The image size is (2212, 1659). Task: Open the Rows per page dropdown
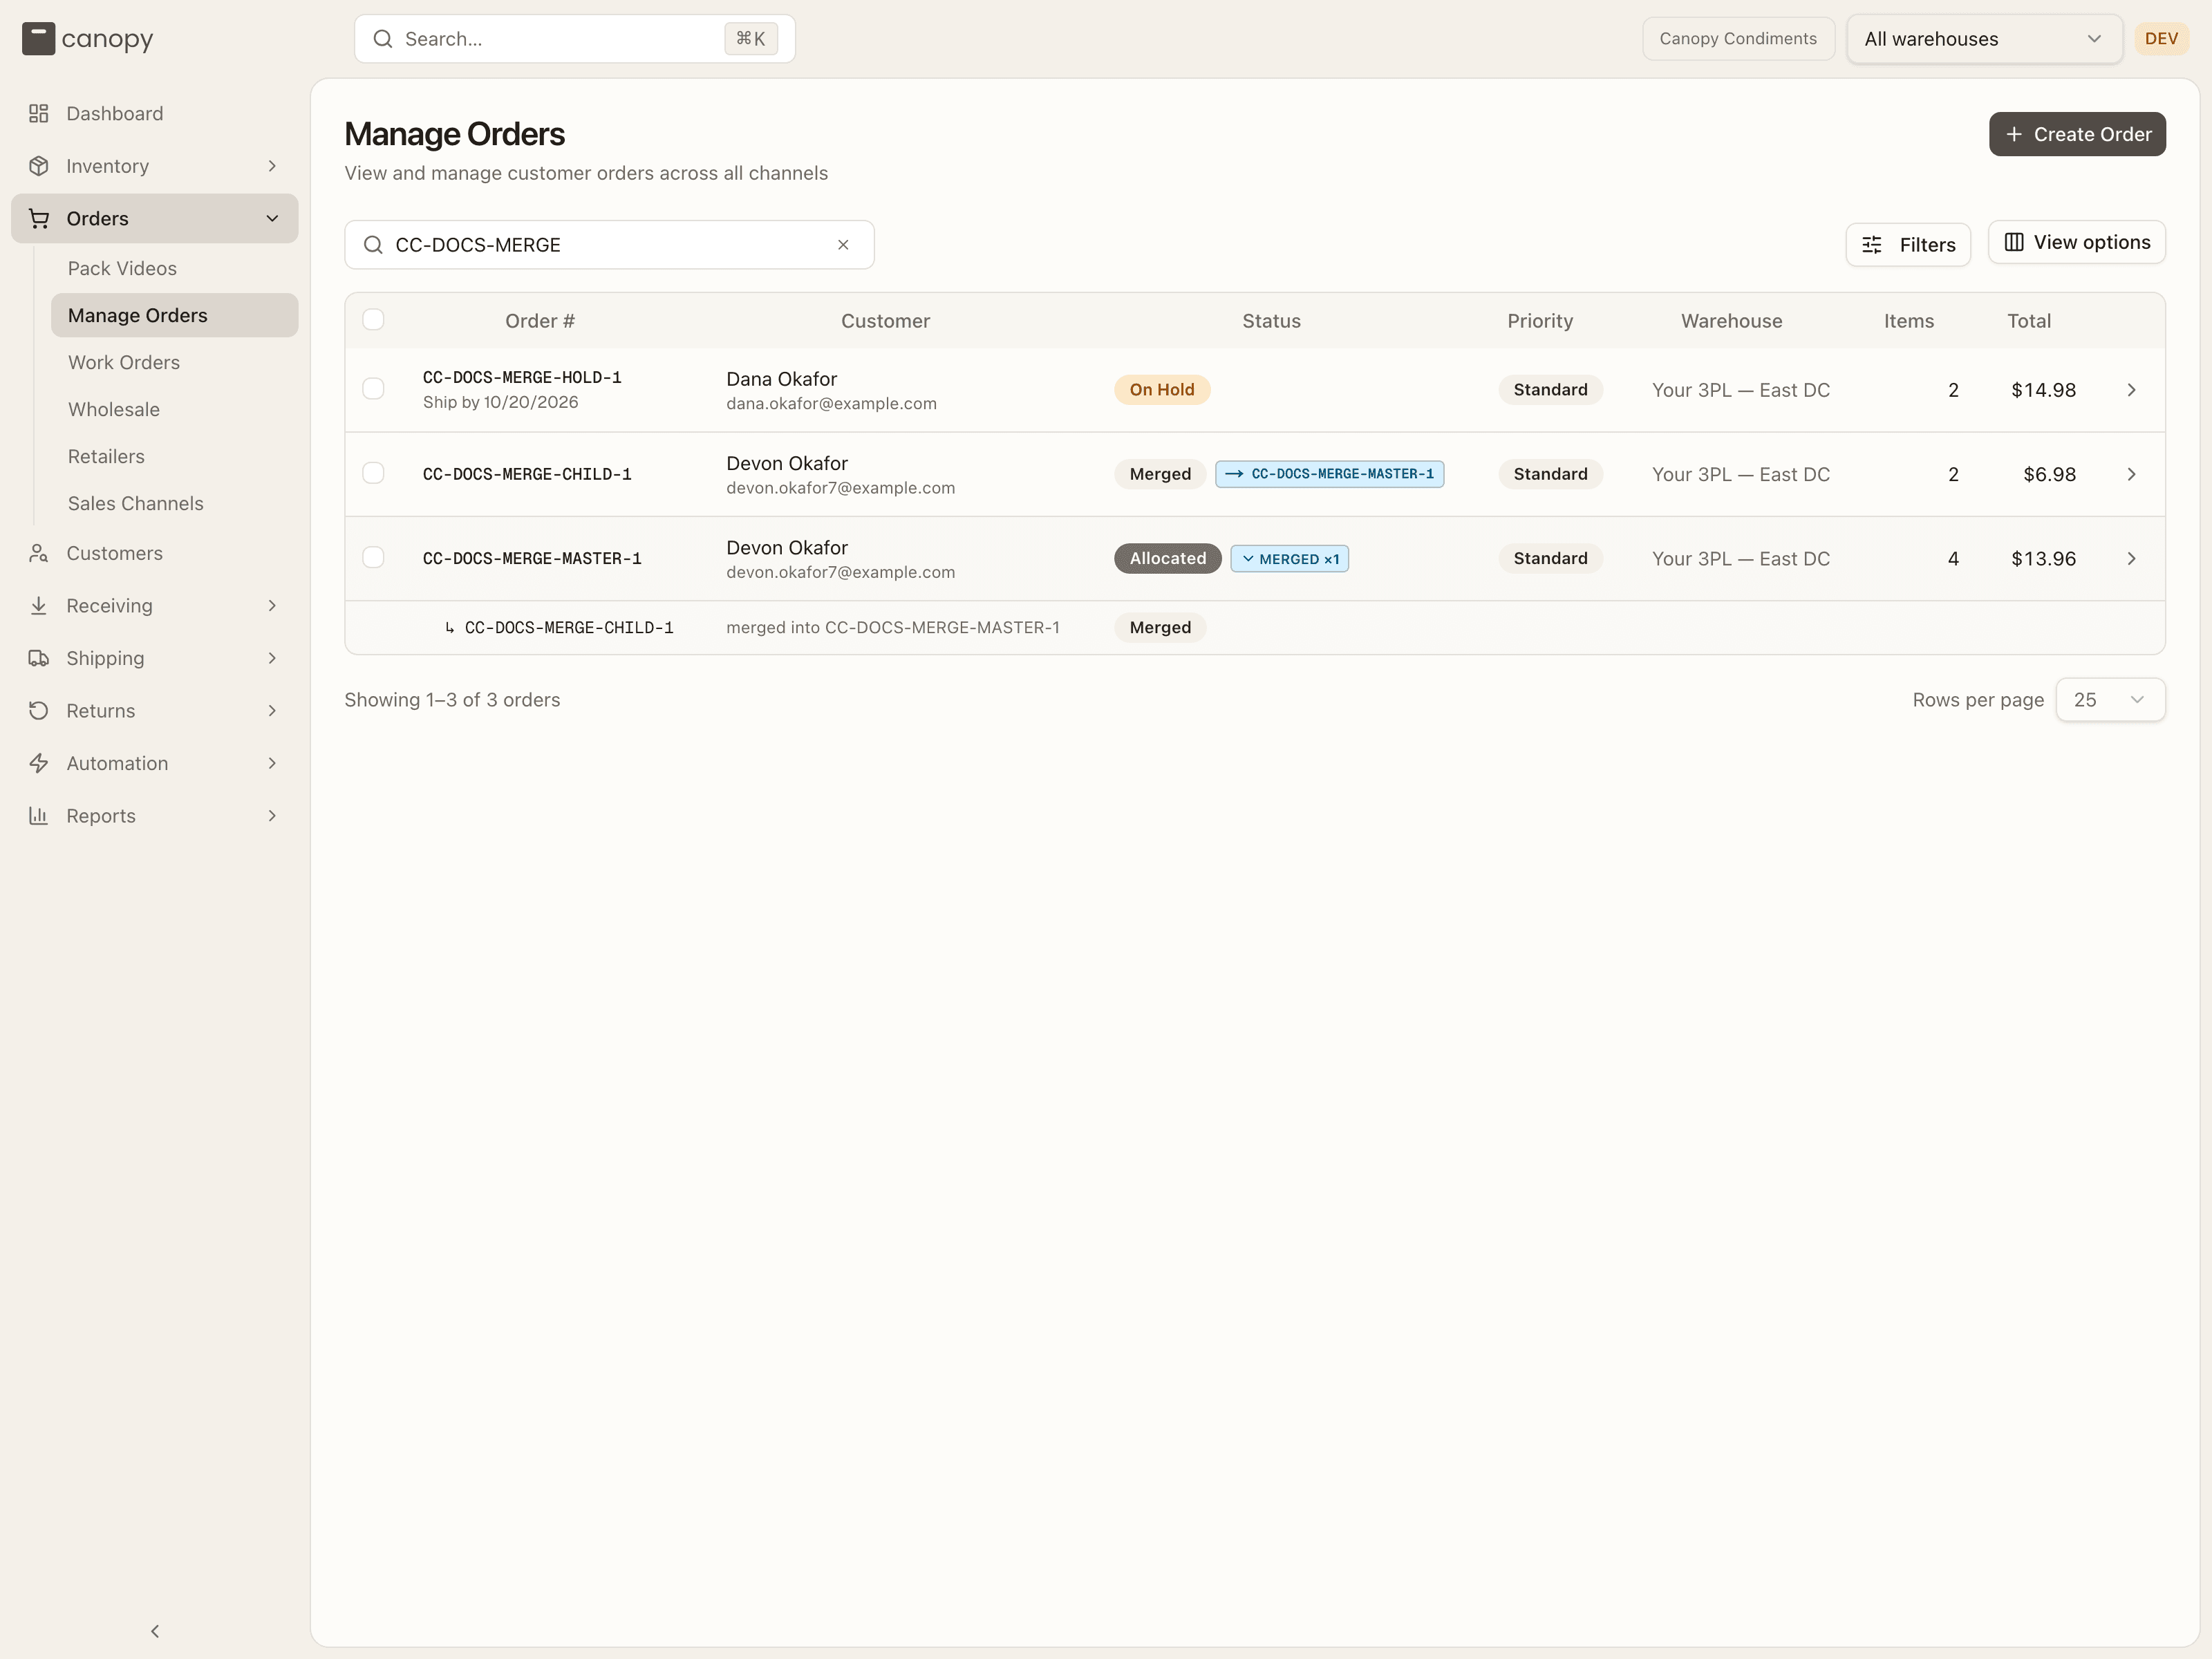(2110, 700)
